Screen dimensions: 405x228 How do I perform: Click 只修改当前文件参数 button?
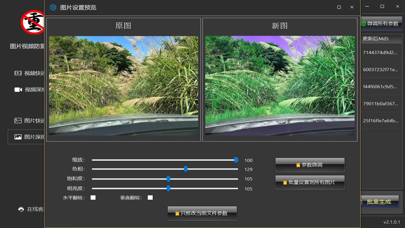202,213
